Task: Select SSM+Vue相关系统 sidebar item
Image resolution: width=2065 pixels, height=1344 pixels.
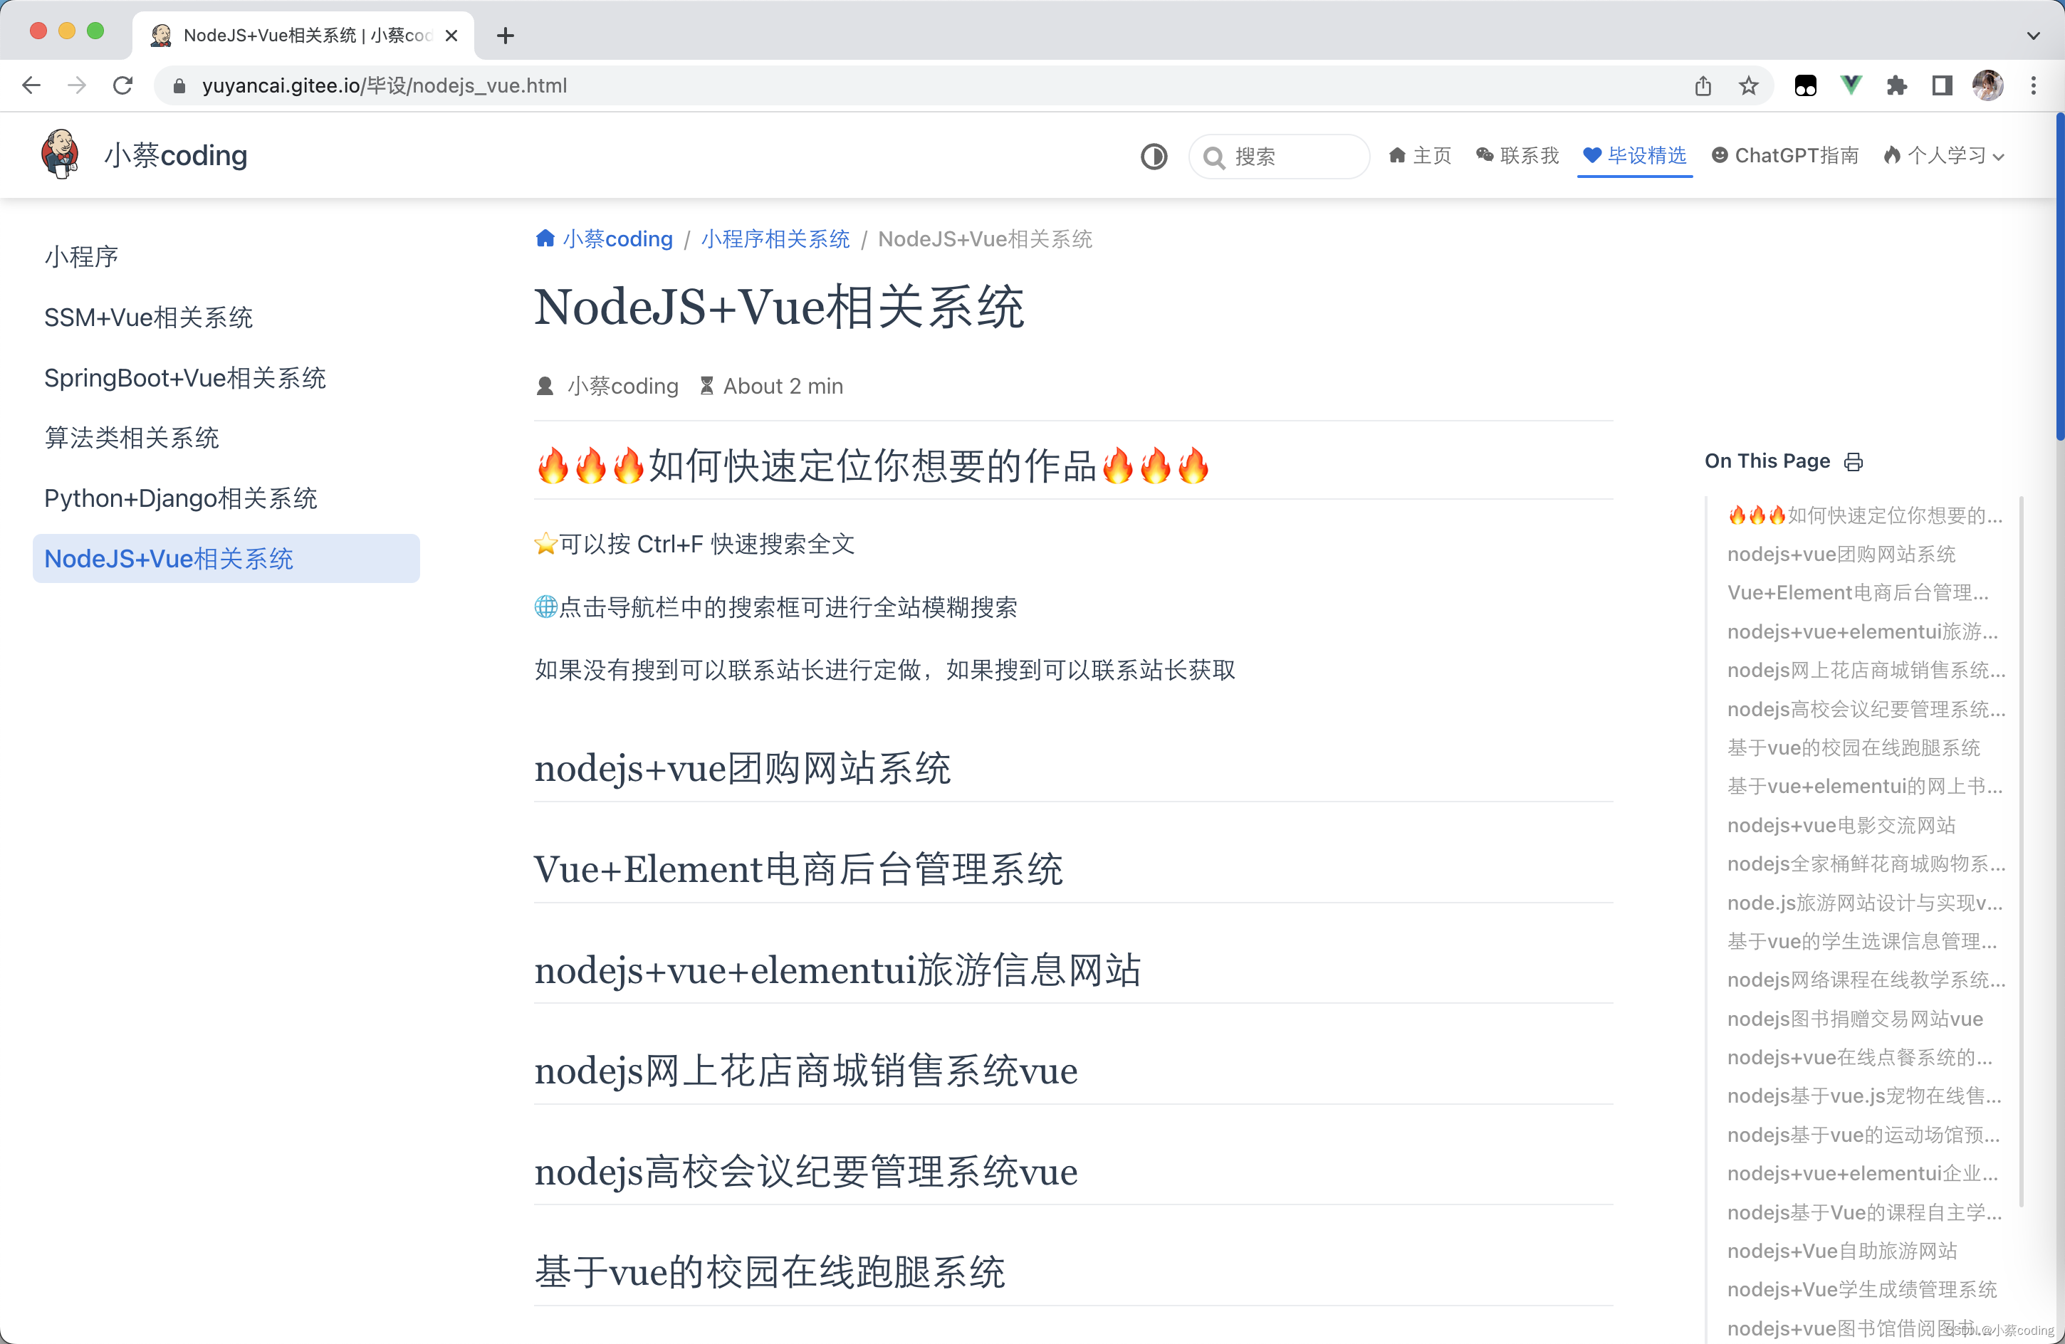Action: (x=150, y=316)
